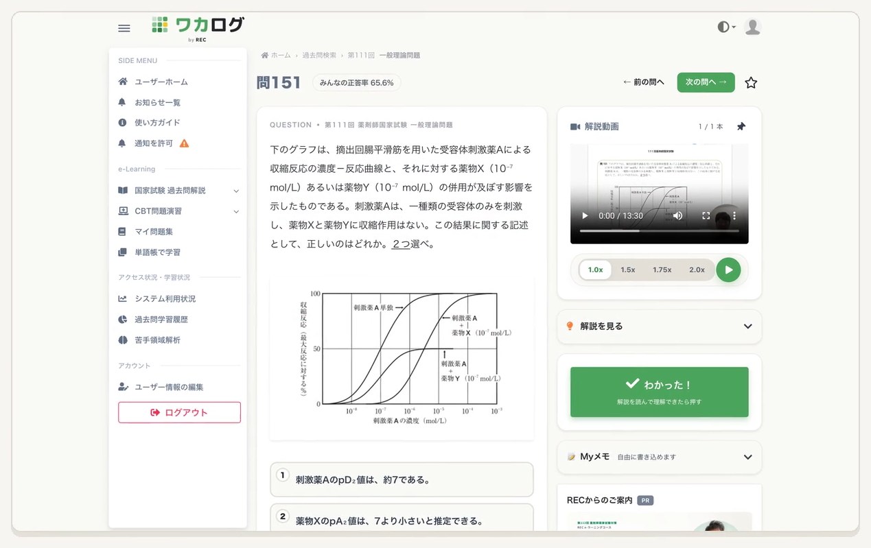Viewport: 871px width, 548px height.
Task: Click the book icon by マイ問題集
Action: [122, 232]
